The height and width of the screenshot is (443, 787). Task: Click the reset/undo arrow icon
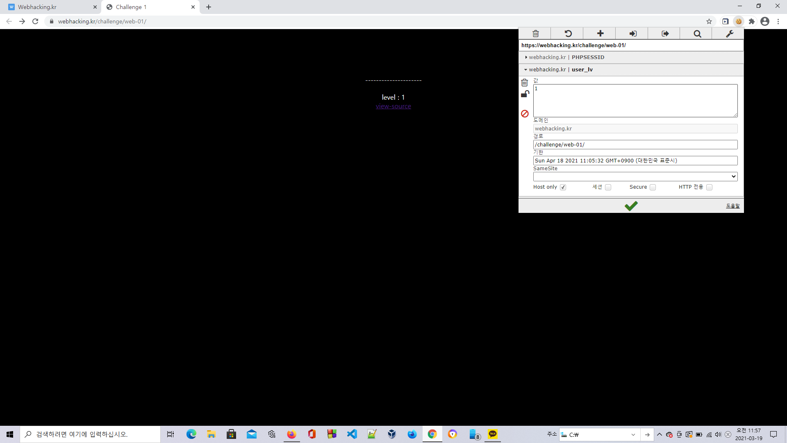568,34
